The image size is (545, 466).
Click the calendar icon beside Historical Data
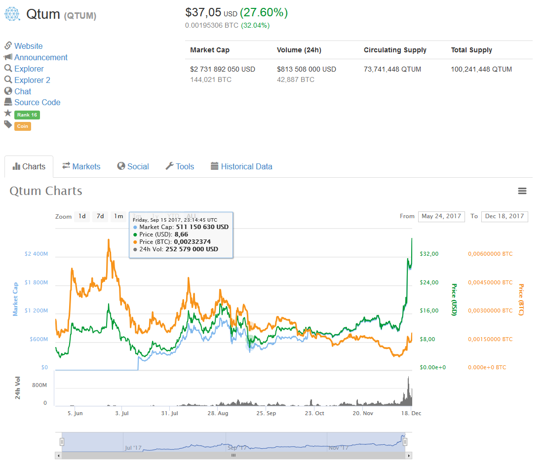pos(214,166)
